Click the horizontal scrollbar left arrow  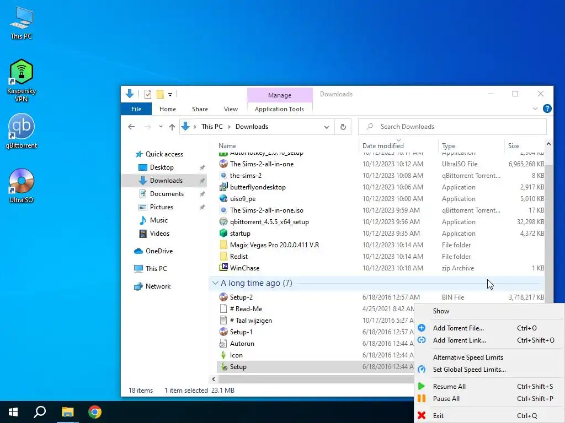pos(214,379)
